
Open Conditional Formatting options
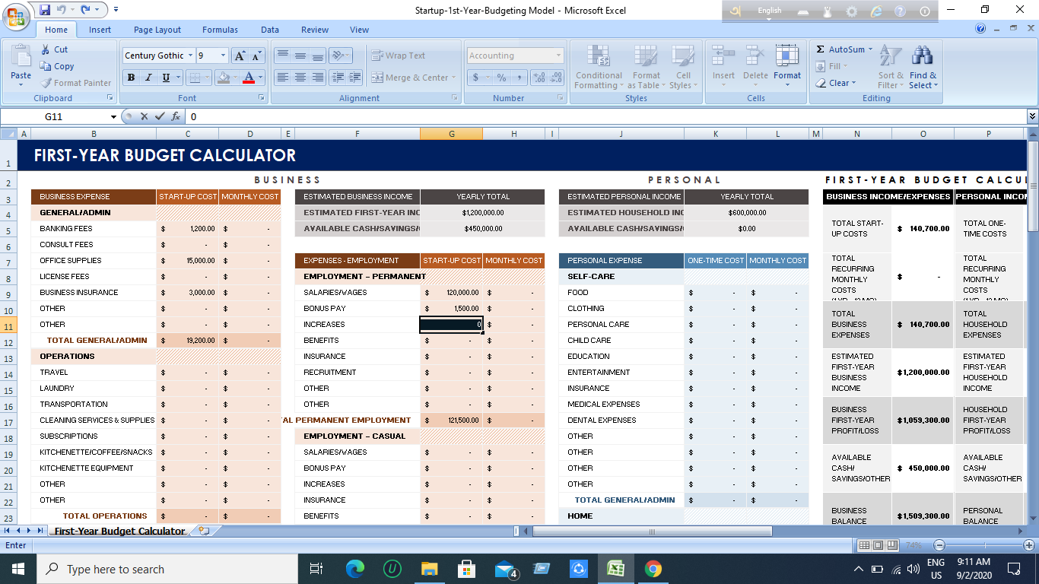pos(599,68)
